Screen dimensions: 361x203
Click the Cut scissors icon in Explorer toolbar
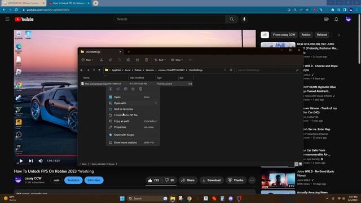tap(102, 60)
